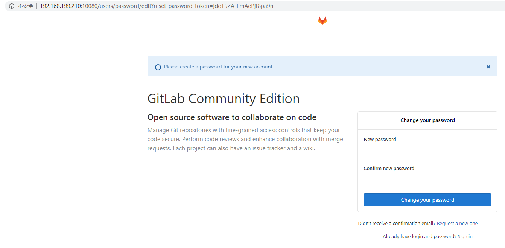The width and height of the screenshot is (505, 248).
Task: Click Already have login and password text
Action: coord(420,237)
